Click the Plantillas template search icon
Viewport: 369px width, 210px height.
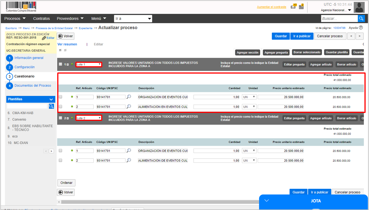[51, 106]
